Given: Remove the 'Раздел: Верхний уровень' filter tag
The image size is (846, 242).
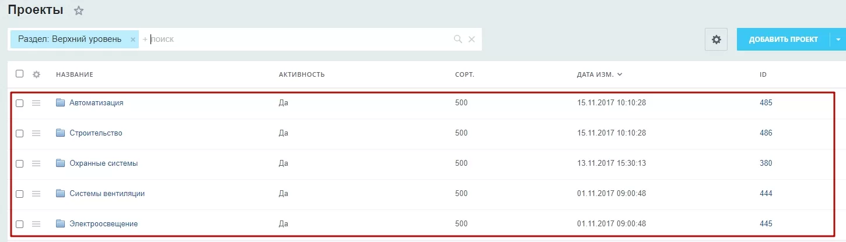Looking at the screenshot, I should (132, 40).
